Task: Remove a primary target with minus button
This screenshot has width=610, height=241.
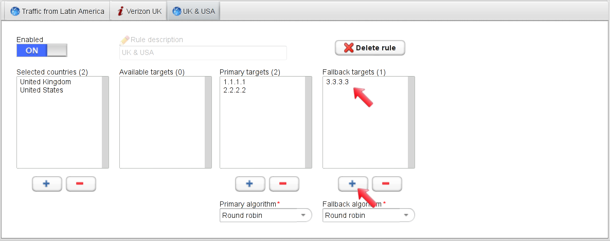Action: coord(284,184)
